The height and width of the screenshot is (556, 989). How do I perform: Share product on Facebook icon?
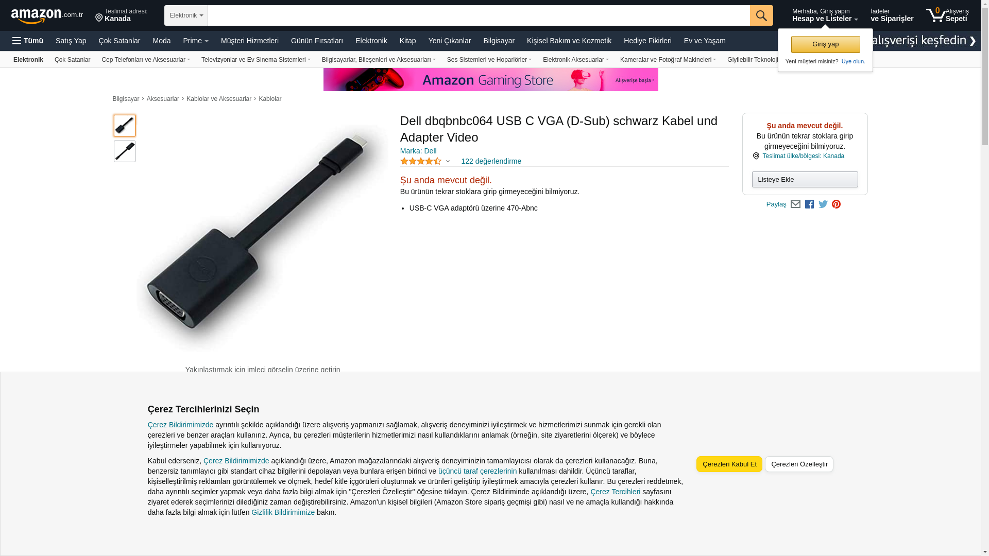click(809, 204)
